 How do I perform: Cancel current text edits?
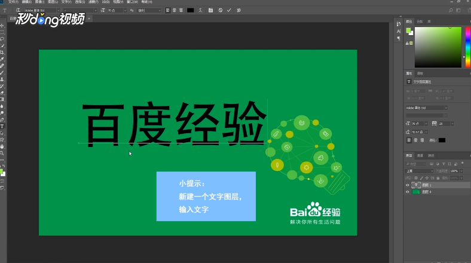click(221, 10)
